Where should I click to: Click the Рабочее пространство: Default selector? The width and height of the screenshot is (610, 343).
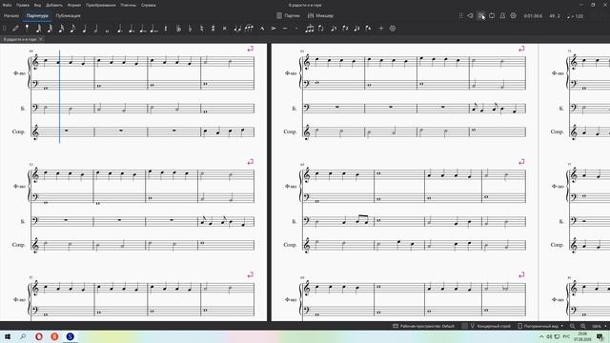pyautogui.click(x=423, y=326)
